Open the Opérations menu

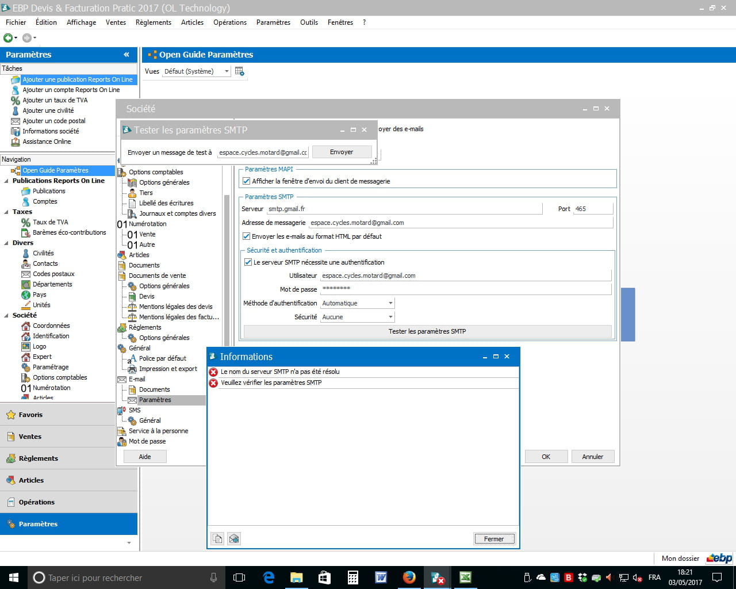point(230,22)
